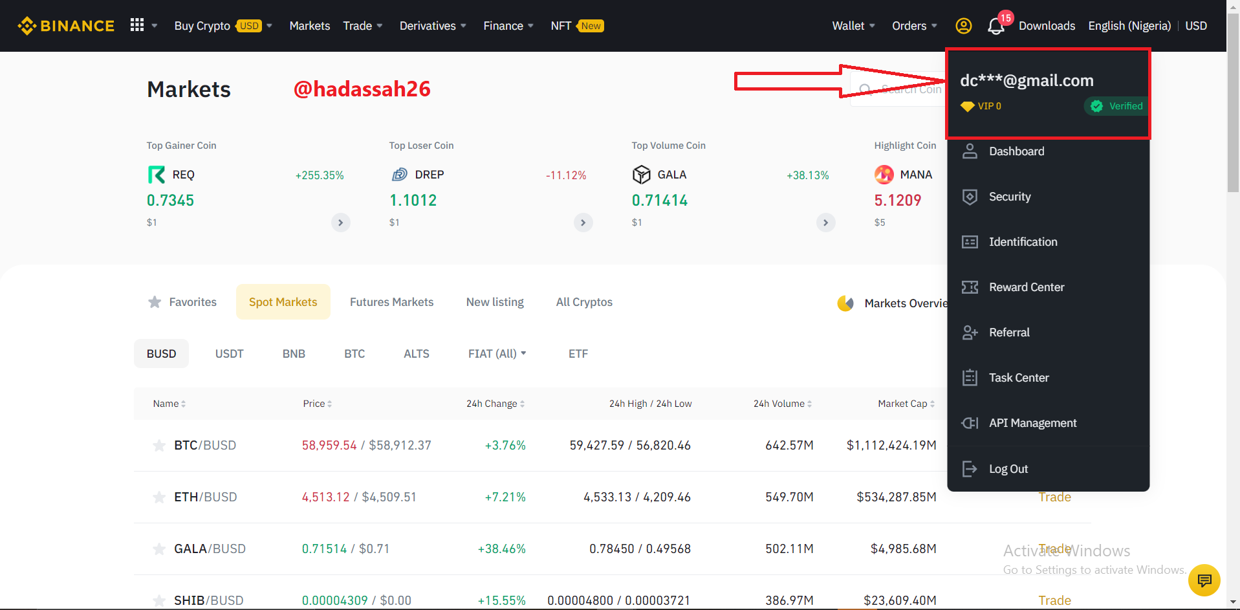Open the Favorites tab

tap(182, 302)
